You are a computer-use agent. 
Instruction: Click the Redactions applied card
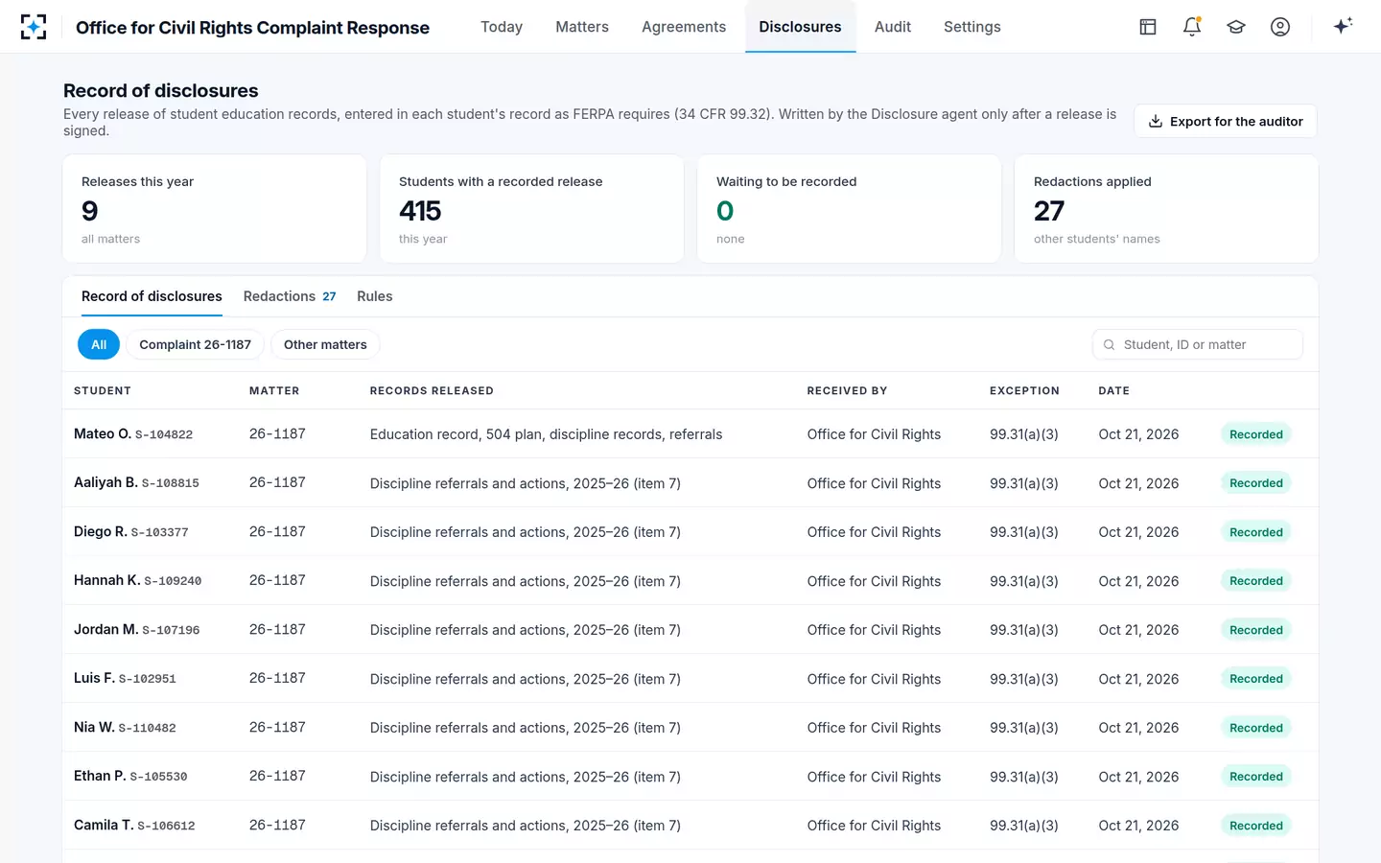[x=1166, y=209]
